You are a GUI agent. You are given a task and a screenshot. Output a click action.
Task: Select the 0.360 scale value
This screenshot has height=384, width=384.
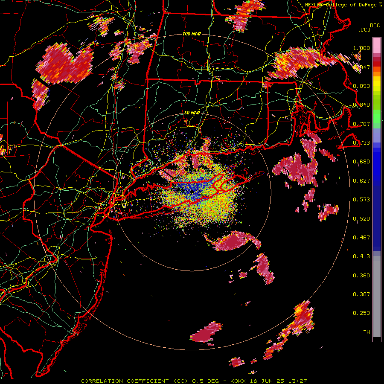tap(361, 276)
